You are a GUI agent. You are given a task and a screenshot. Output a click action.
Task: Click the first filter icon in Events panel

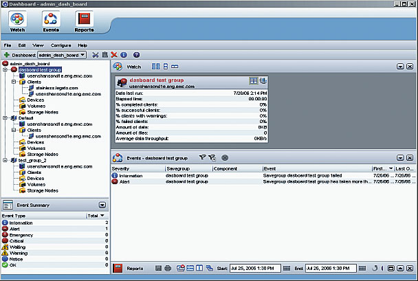pyautogui.click(x=202, y=158)
